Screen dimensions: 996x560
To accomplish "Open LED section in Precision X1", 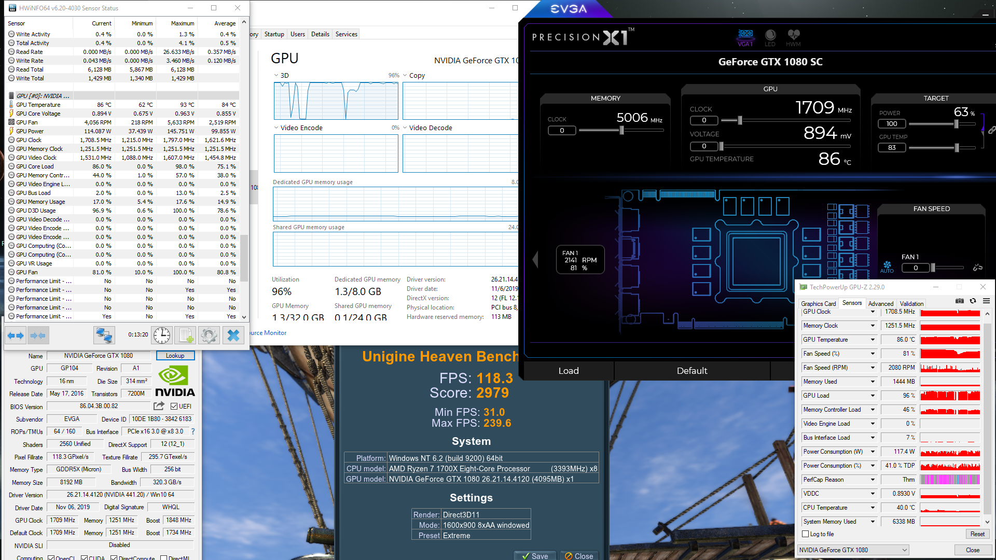I will pos(770,38).
